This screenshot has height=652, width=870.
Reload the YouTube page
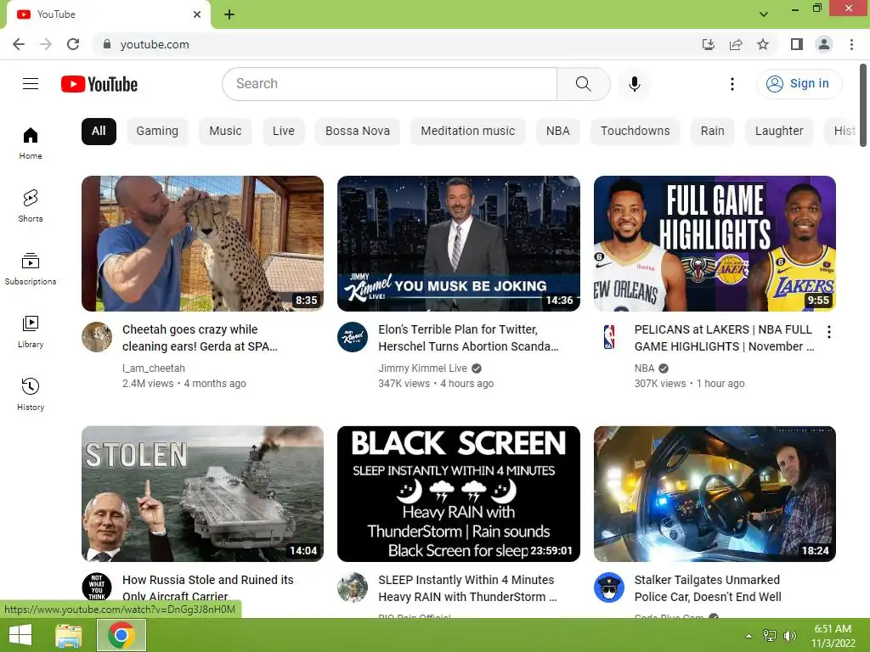[73, 44]
